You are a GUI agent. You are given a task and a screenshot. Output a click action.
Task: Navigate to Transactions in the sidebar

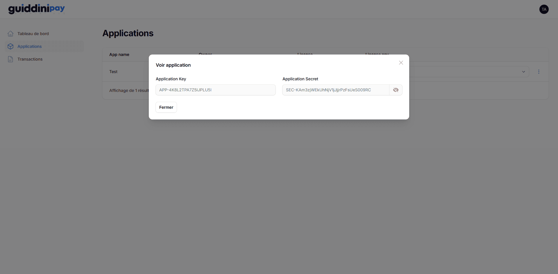(x=30, y=59)
